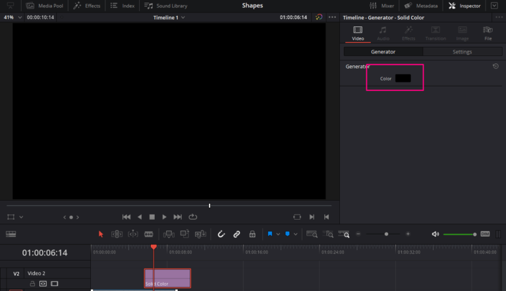Toggle timeline Snapping magnet
The image size is (506, 291).
click(x=221, y=234)
